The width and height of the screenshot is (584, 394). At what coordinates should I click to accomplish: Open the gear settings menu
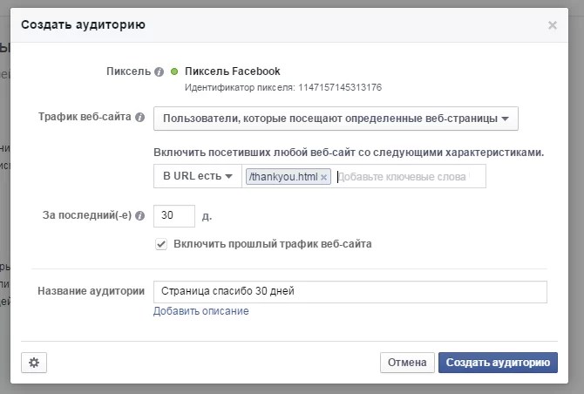point(34,363)
